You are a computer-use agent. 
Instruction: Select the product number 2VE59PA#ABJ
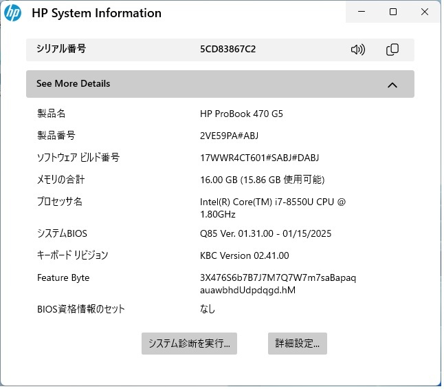click(x=230, y=136)
